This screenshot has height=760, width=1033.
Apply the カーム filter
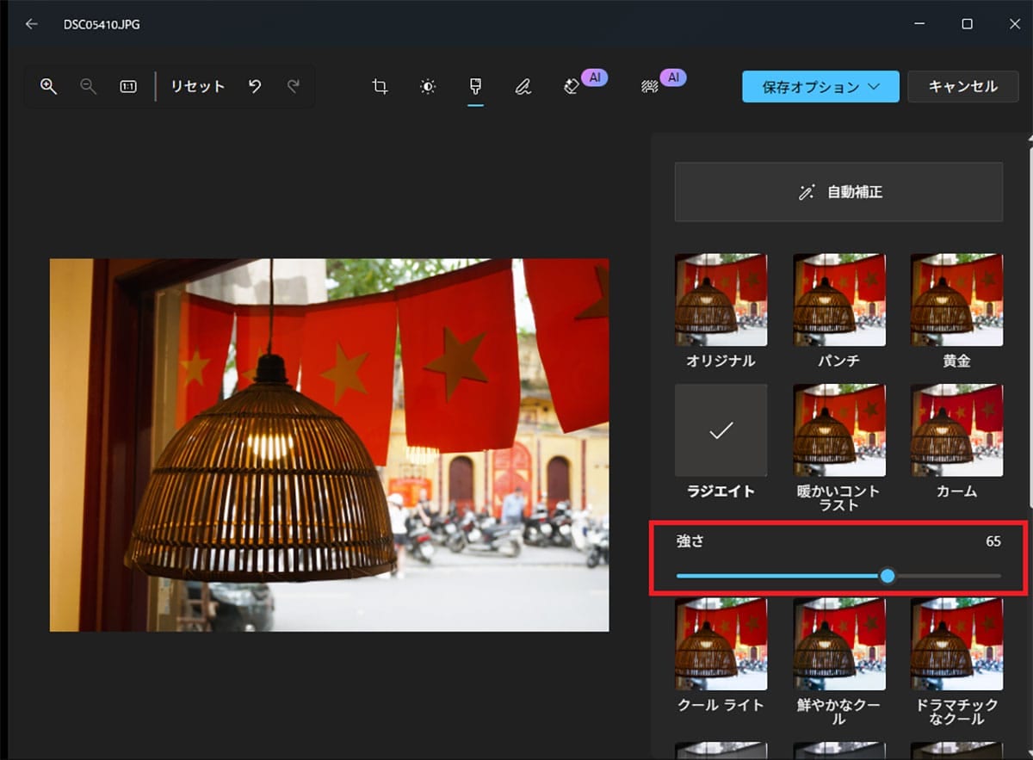[x=957, y=429]
